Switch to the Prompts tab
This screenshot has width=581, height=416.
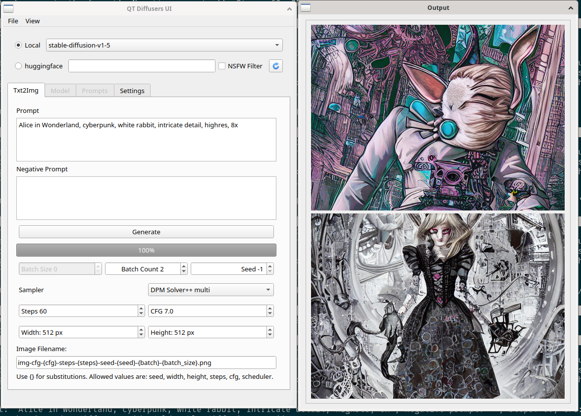pos(95,91)
